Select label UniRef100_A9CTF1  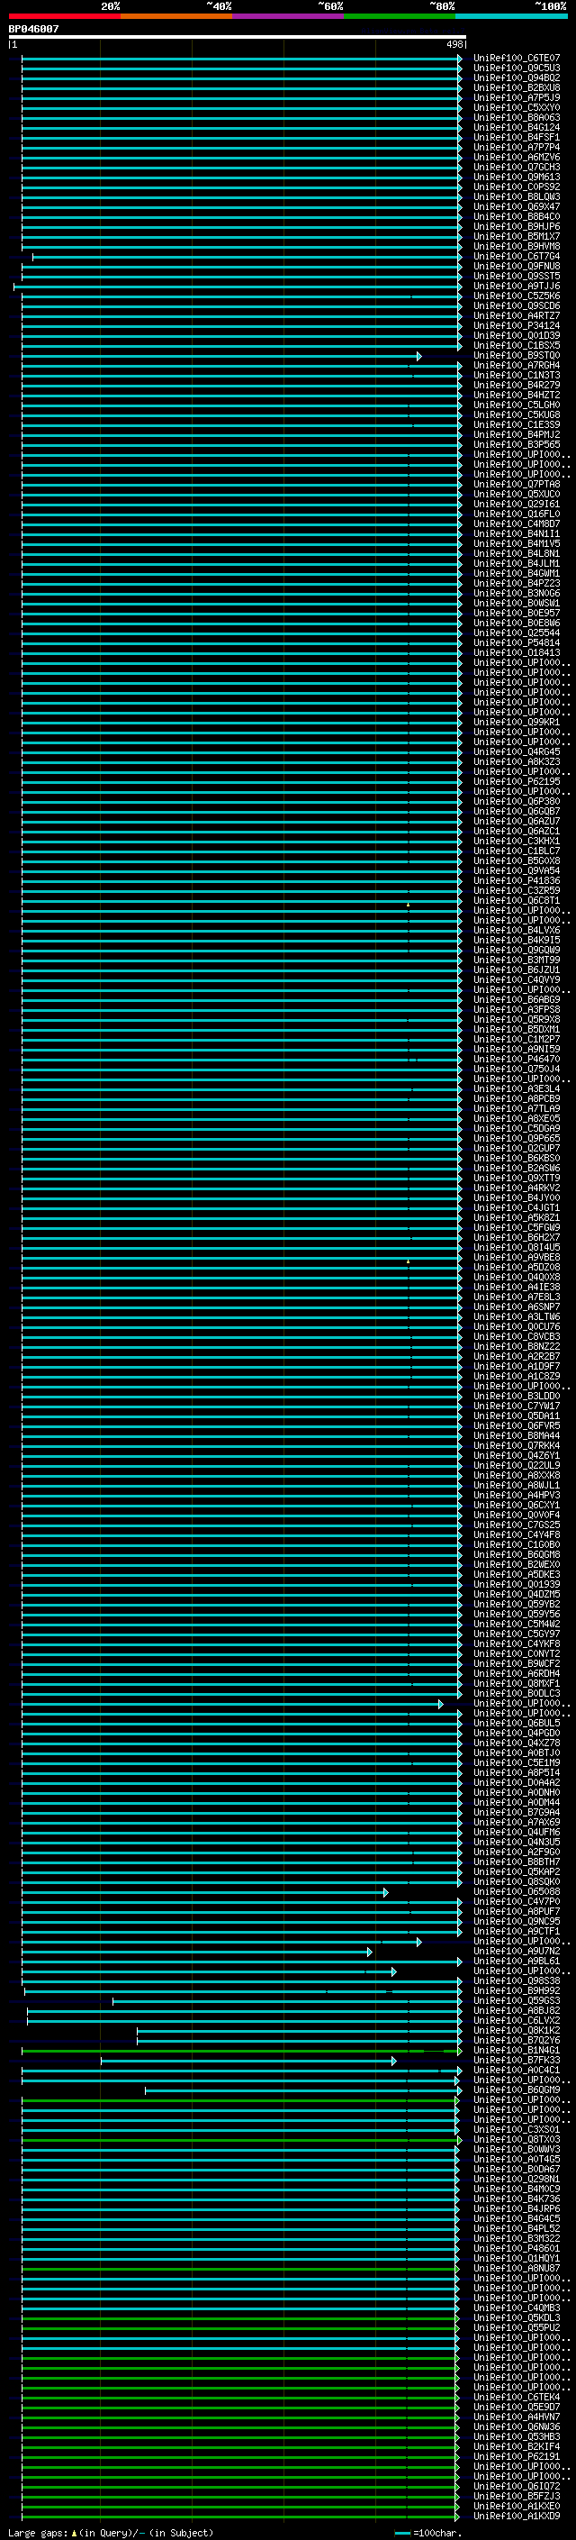click(516, 1931)
